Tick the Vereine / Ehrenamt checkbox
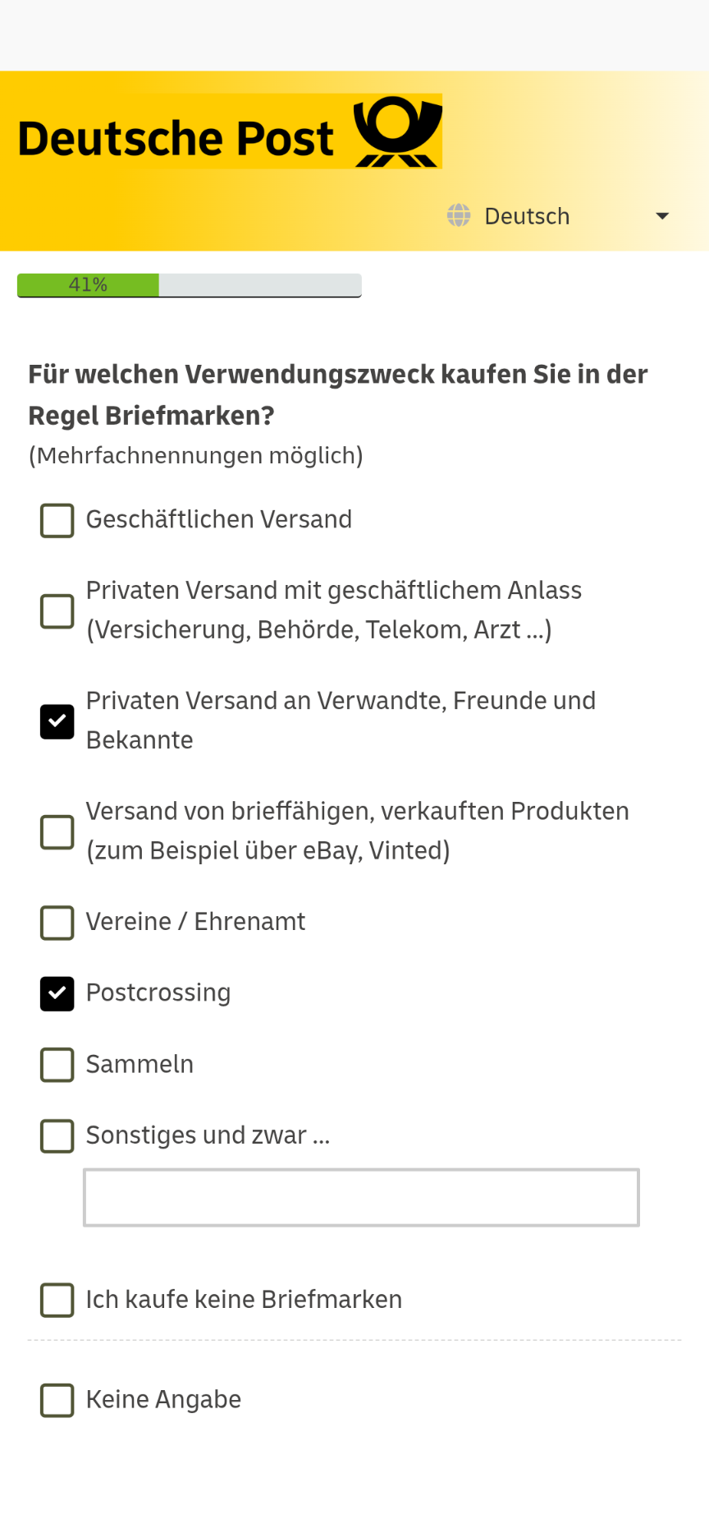The width and height of the screenshot is (709, 1538). pyautogui.click(x=57, y=922)
